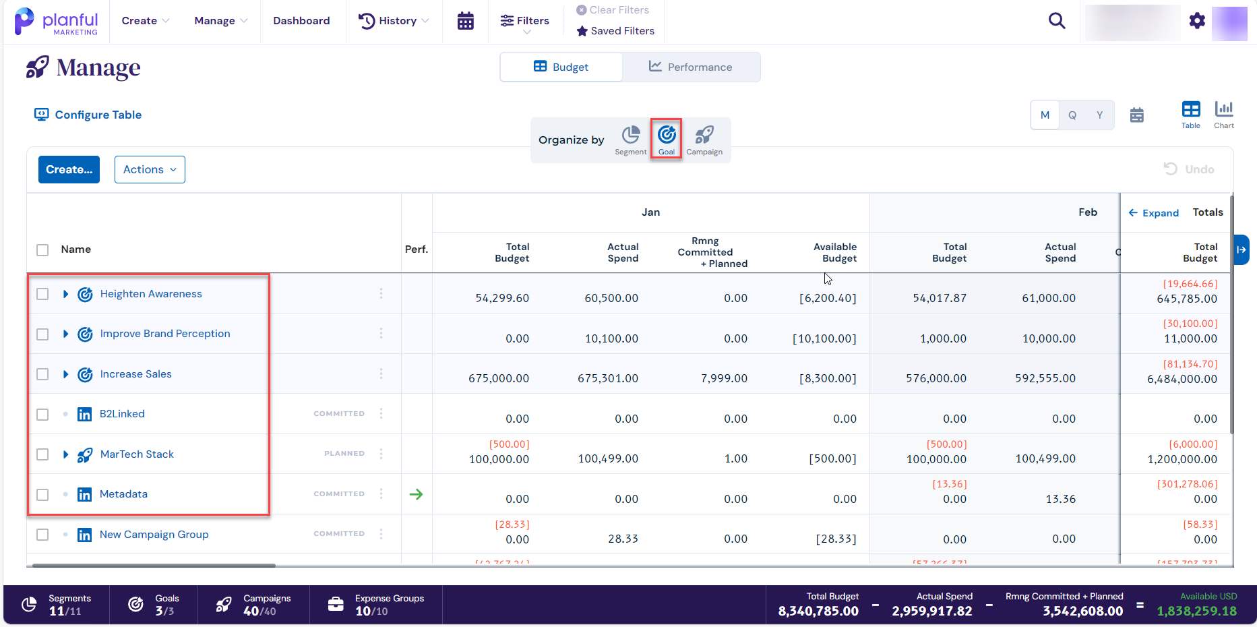Expand the Improve Brand Perception row
1257x627 pixels.
pos(65,334)
